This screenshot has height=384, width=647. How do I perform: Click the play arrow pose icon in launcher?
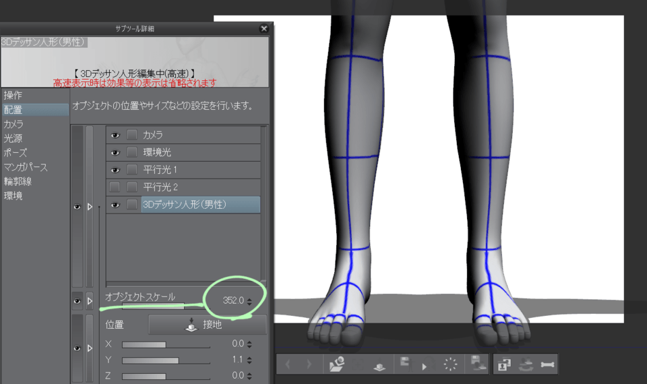[425, 366]
